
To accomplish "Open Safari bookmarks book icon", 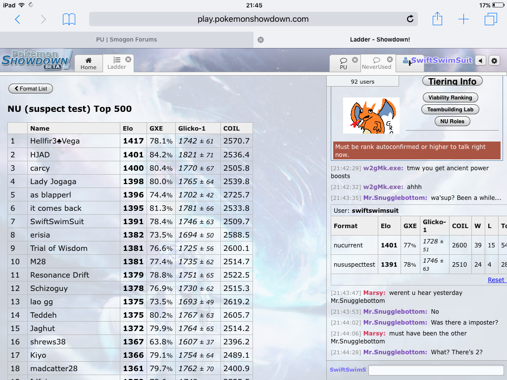I will [69, 19].
